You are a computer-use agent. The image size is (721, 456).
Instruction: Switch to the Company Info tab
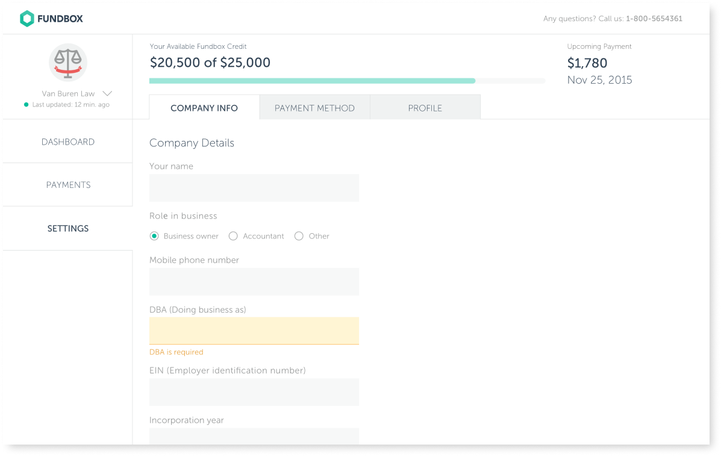point(204,108)
